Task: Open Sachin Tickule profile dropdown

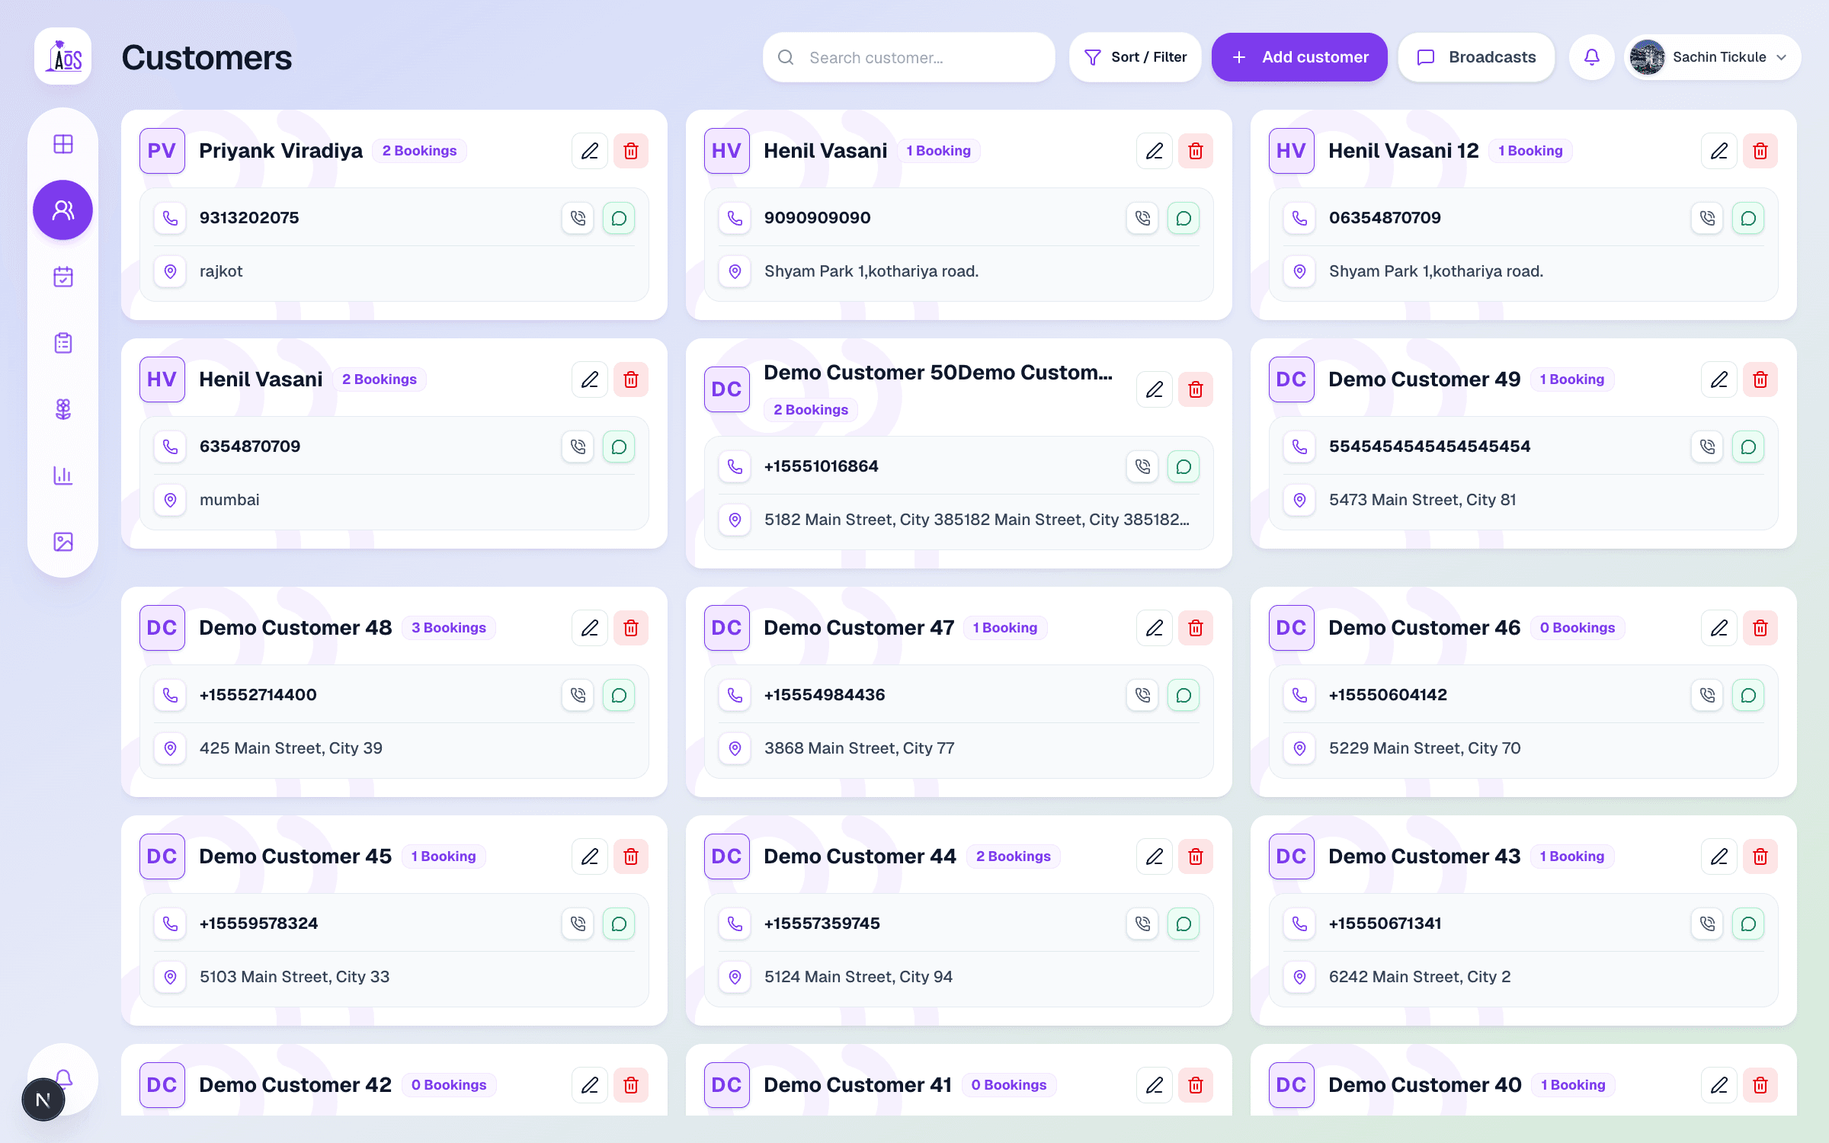Action: 1712,57
